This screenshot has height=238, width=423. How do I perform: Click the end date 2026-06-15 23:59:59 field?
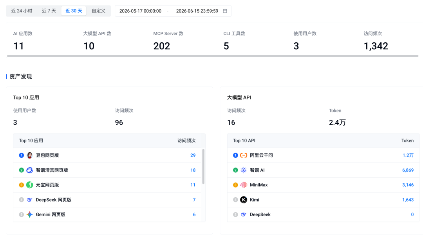197,11
